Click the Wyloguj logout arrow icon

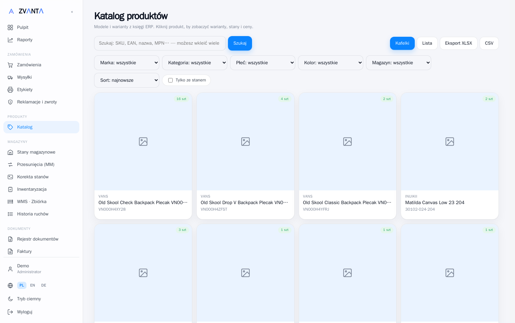pyautogui.click(x=10, y=312)
